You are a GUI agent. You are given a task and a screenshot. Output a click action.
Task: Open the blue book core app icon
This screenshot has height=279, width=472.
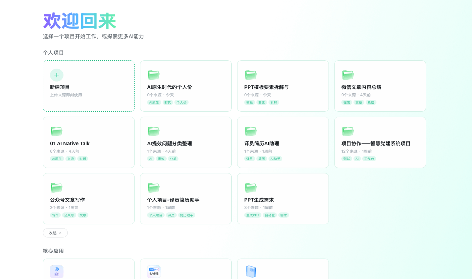pos(251,272)
